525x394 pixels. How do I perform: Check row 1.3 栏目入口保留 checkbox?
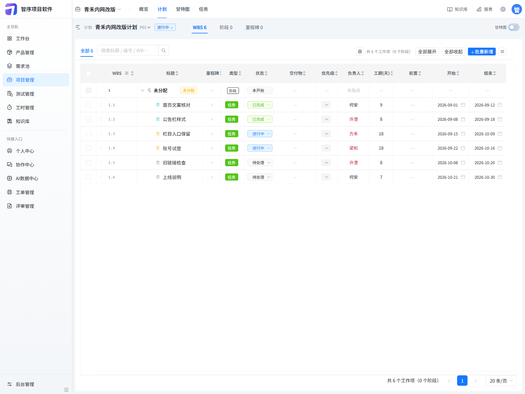pyautogui.click(x=89, y=134)
